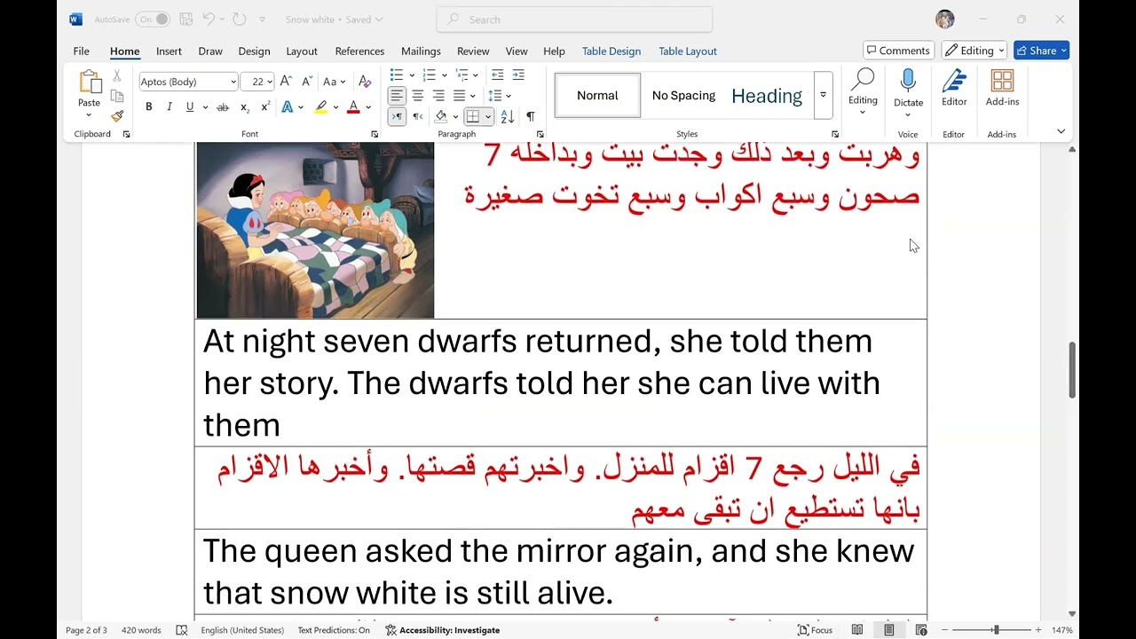Undo the last action
The height and width of the screenshot is (639, 1136).
pyautogui.click(x=209, y=19)
